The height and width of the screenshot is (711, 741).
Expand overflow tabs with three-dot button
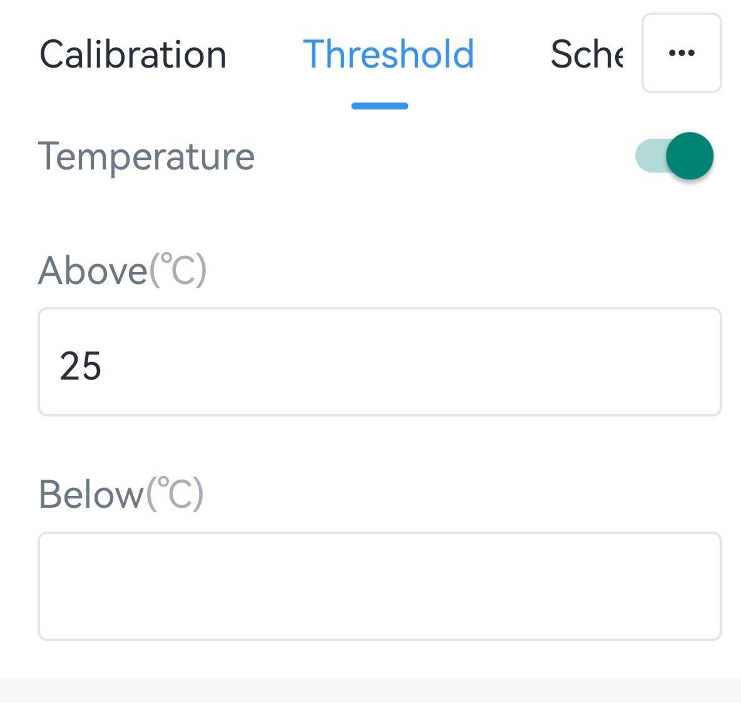point(682,53)
